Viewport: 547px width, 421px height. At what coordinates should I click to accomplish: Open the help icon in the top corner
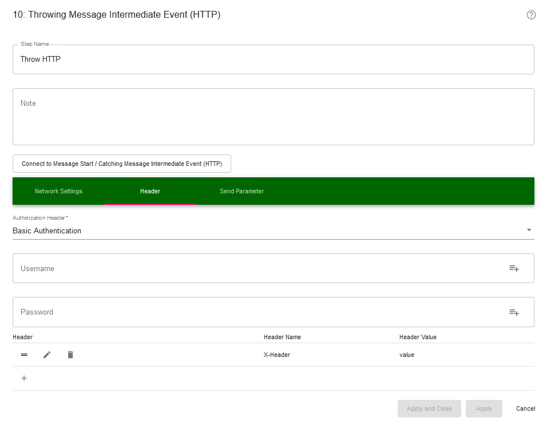531,14
